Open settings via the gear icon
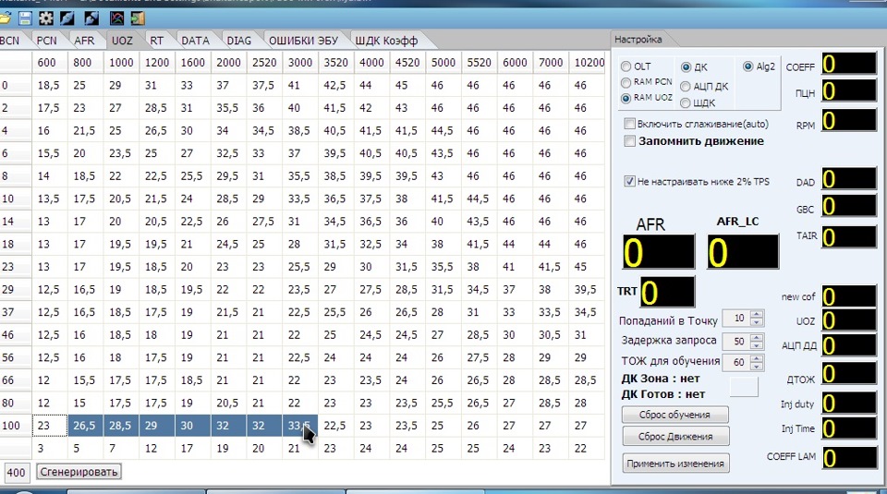This screenshot has height=494, width=887. pyautogui.click(x=46, y=18)
